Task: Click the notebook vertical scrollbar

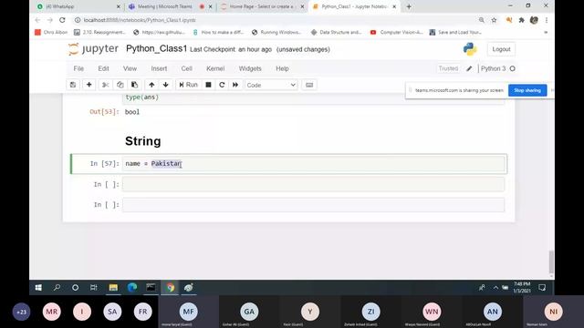Action: click(x=551, y=262)
